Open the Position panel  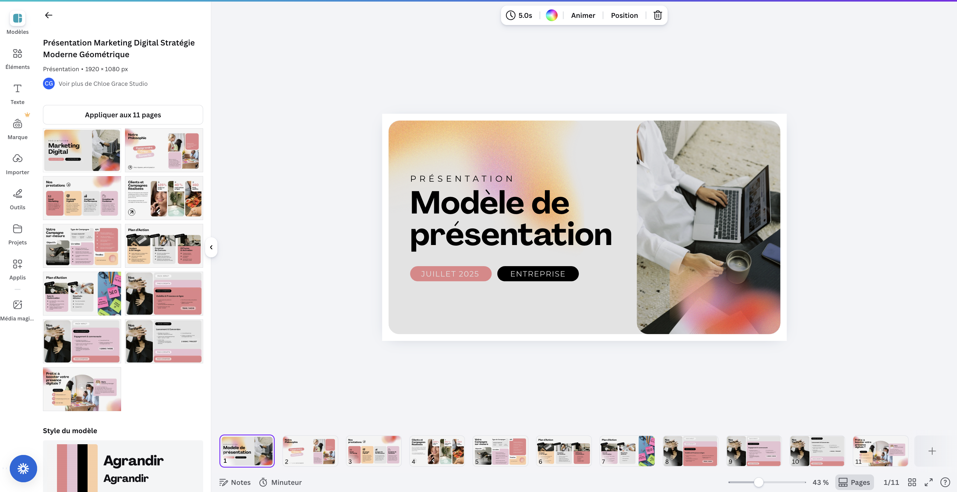[x=624, y=15]
